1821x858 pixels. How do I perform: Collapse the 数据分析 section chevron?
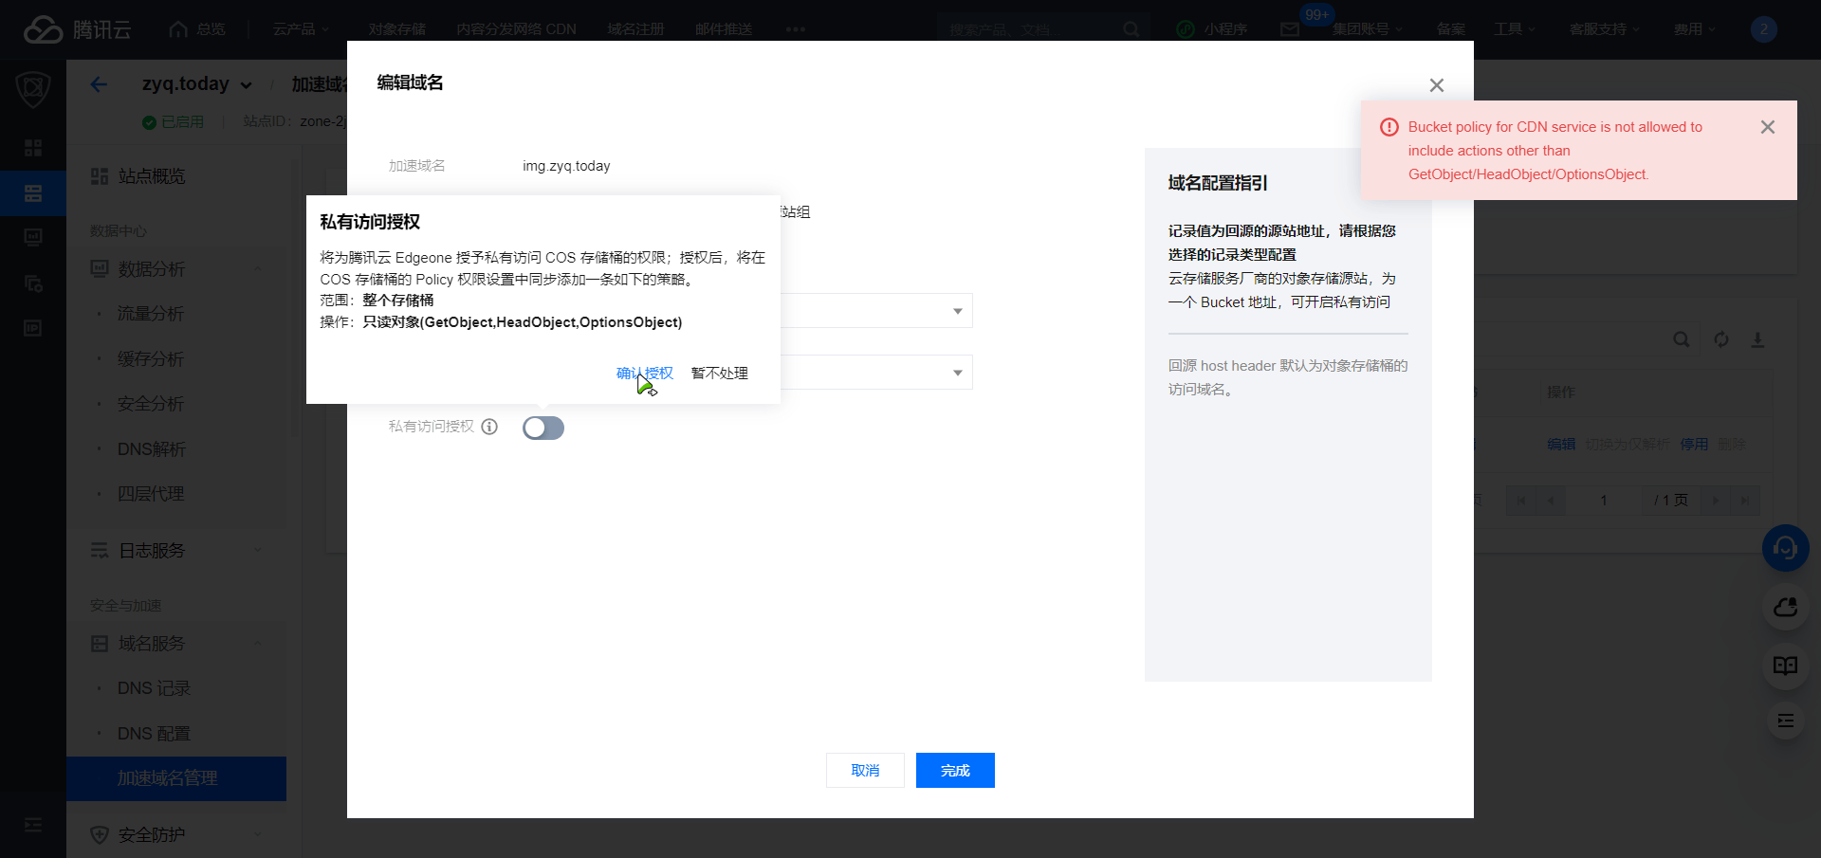click(x=257, y=268)
